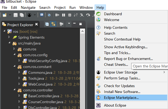This screenshot has width=168, height=109.
Task: Click the Save All toolbar icon
Action: coord(22,15)
